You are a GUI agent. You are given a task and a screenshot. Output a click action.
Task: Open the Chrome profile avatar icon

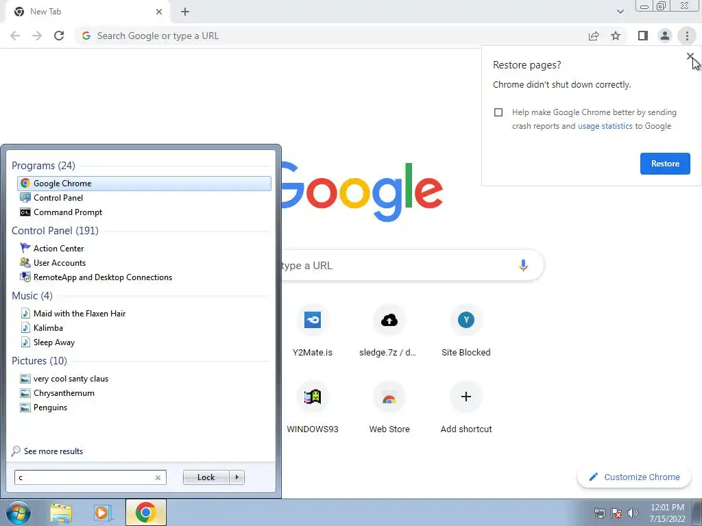[665, 36]
